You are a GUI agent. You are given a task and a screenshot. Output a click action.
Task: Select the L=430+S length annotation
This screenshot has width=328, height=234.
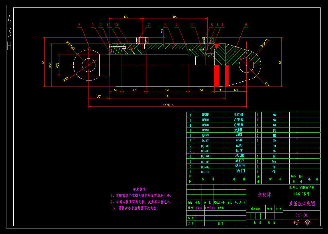click(167, 105)
